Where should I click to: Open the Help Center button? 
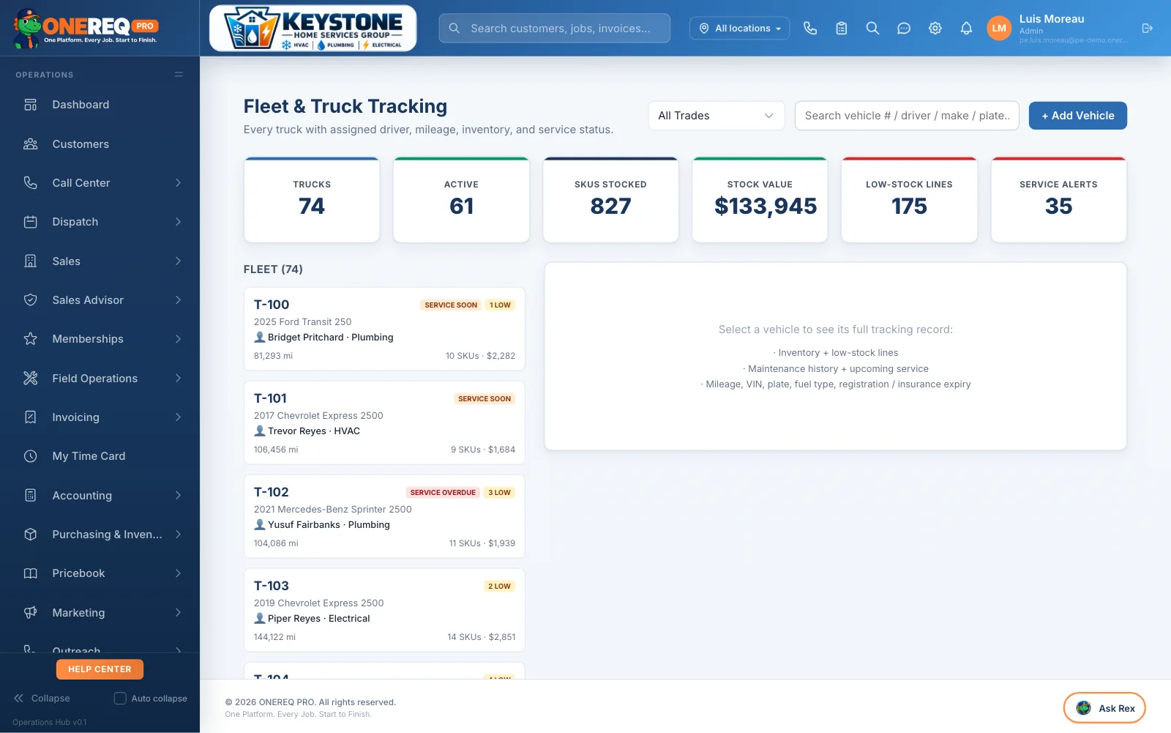tap(100, 669)
